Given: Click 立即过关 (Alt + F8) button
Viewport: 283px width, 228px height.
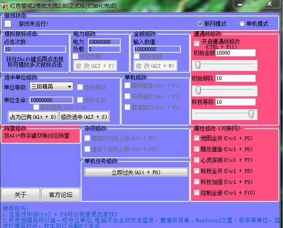Looking at the screenshot, I should [x=136, y=172].
